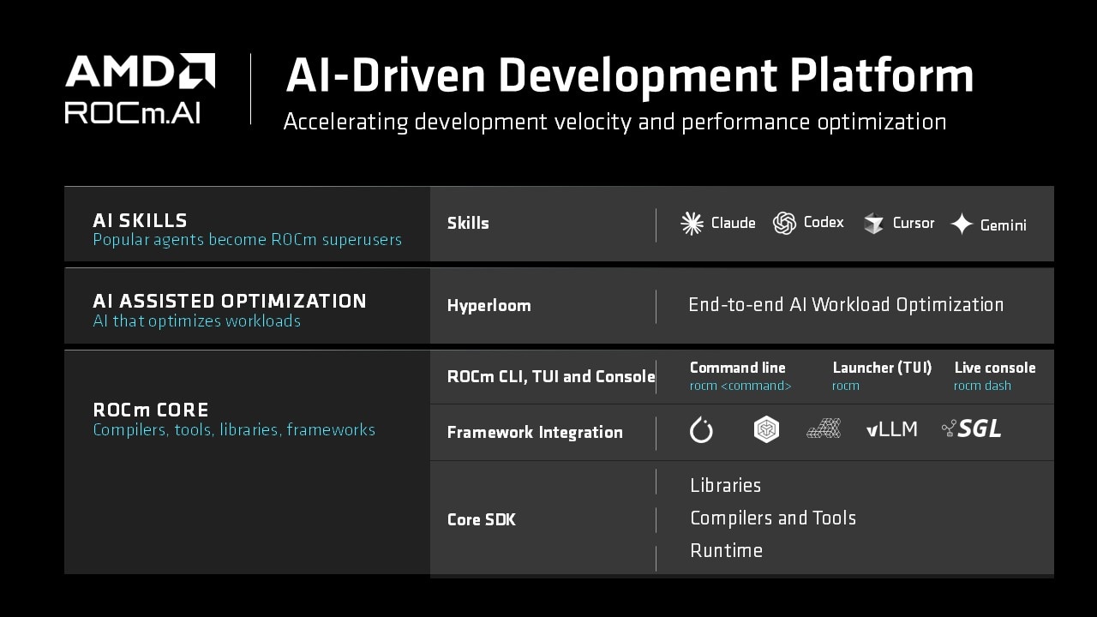Click the JAX wireframe logo
This screenshot has width=1097, height=617.
coord(824,428)
